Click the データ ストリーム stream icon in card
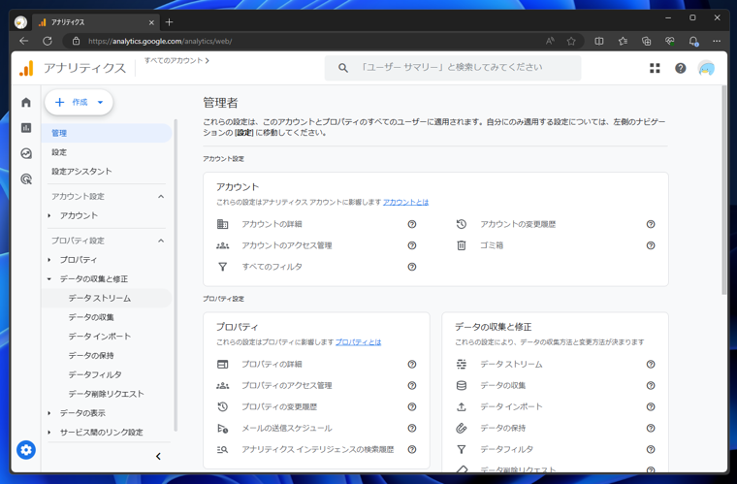This screenshot has height=484, width=737. pos(461,364)
